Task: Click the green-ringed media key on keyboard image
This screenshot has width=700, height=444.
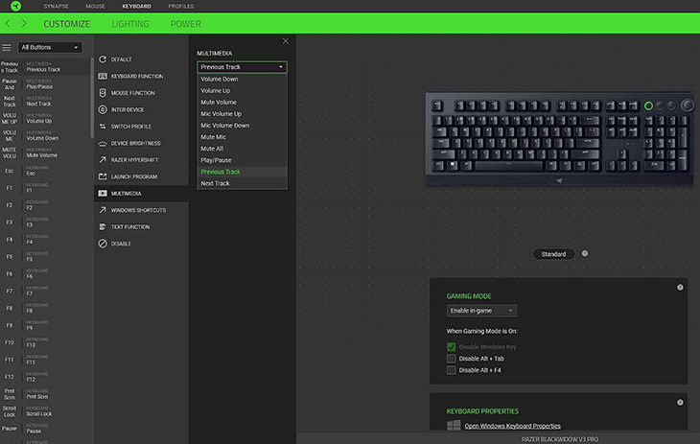Action: point(648,105)
